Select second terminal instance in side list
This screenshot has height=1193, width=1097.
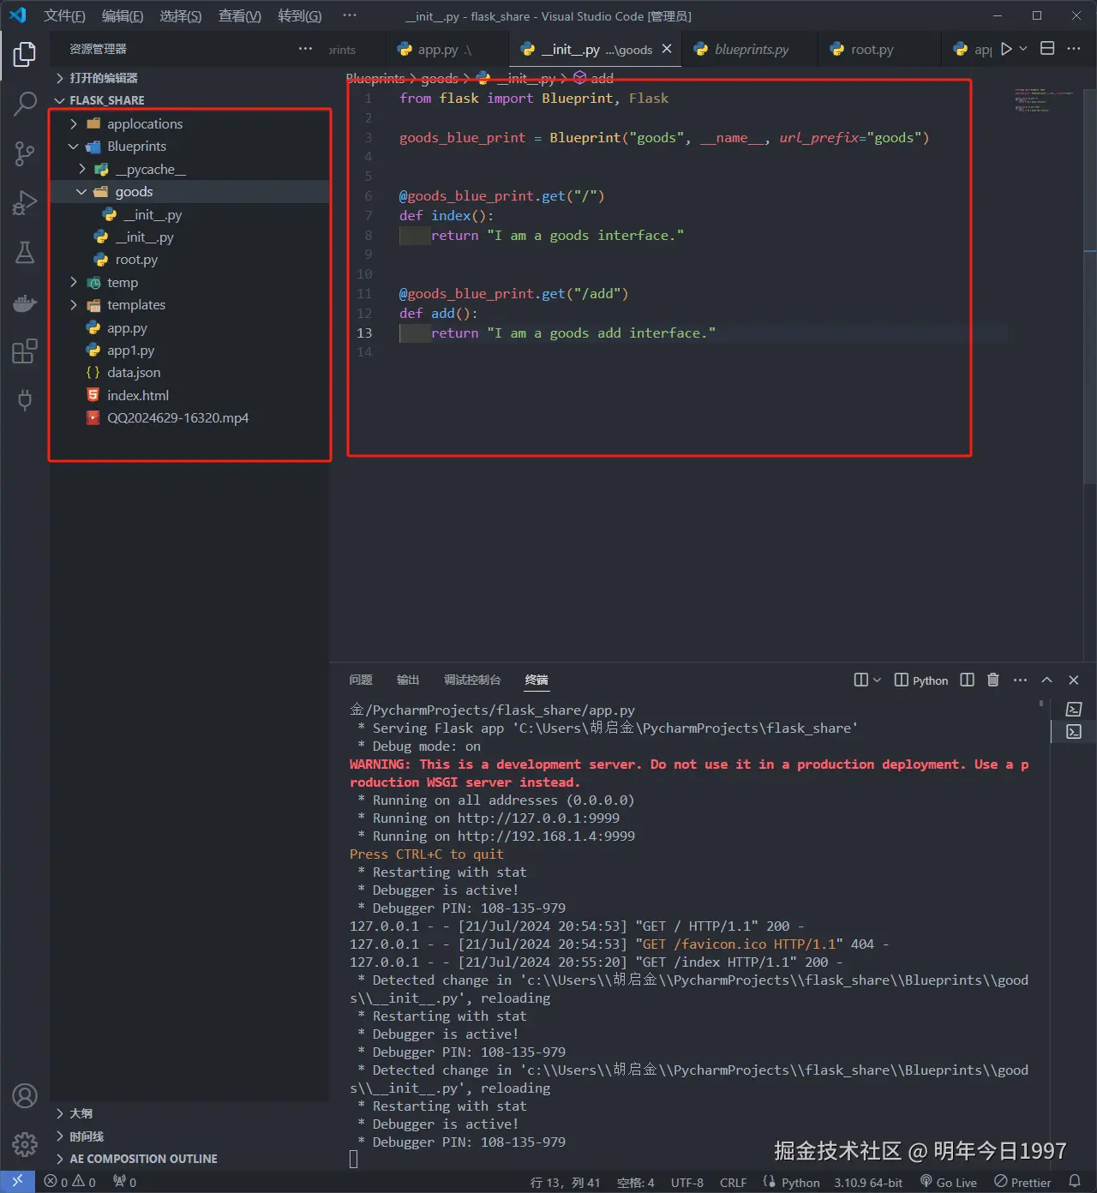click(x=1074, y=732)
